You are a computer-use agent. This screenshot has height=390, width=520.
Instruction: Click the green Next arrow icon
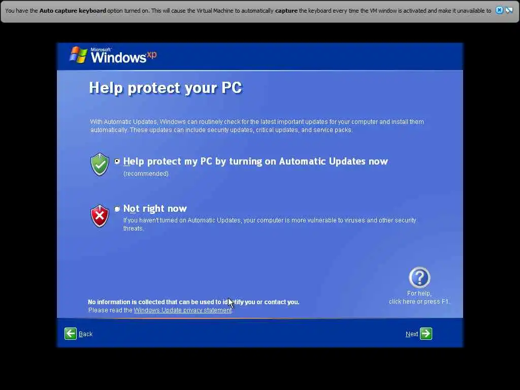pyautogui.click(x=426, y=334)
